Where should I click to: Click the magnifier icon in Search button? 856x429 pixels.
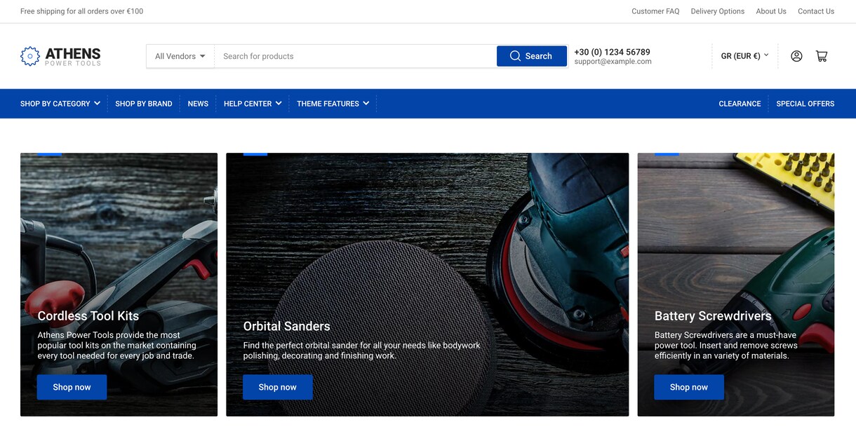[x=515, y=56]
